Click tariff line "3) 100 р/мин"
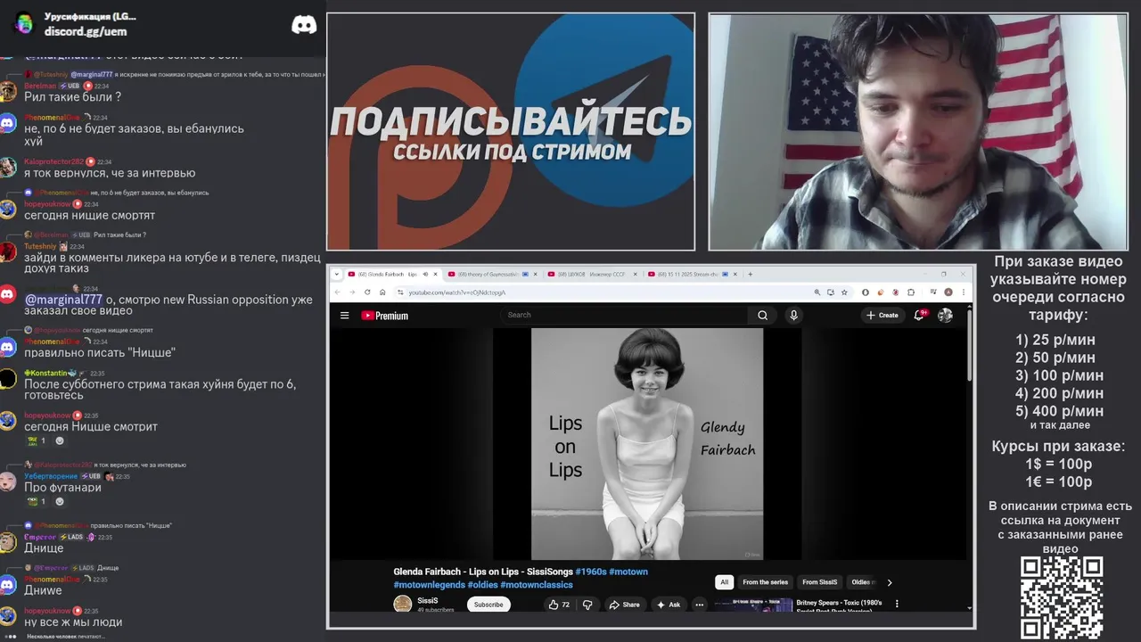 [1059, 375]
